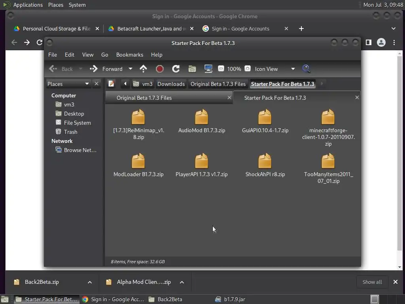Viewport: 405px width, 304px height.
Task: Select ModLoader B1.7.3.zip archive
Action: 138,161
